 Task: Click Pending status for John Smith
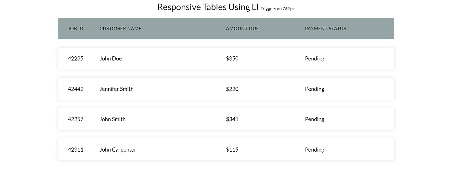tap(314, 119)
